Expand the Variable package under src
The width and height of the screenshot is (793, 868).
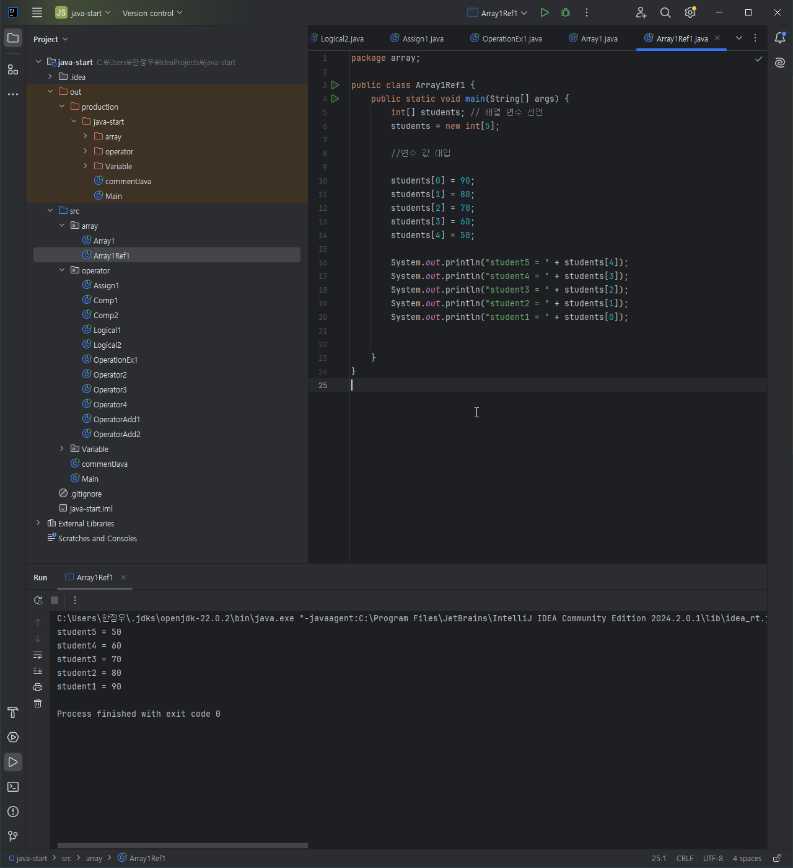62,449
